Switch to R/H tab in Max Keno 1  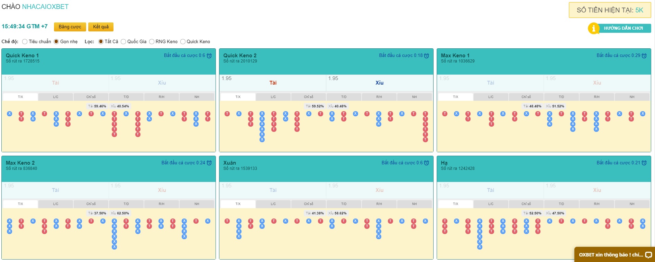597,97
